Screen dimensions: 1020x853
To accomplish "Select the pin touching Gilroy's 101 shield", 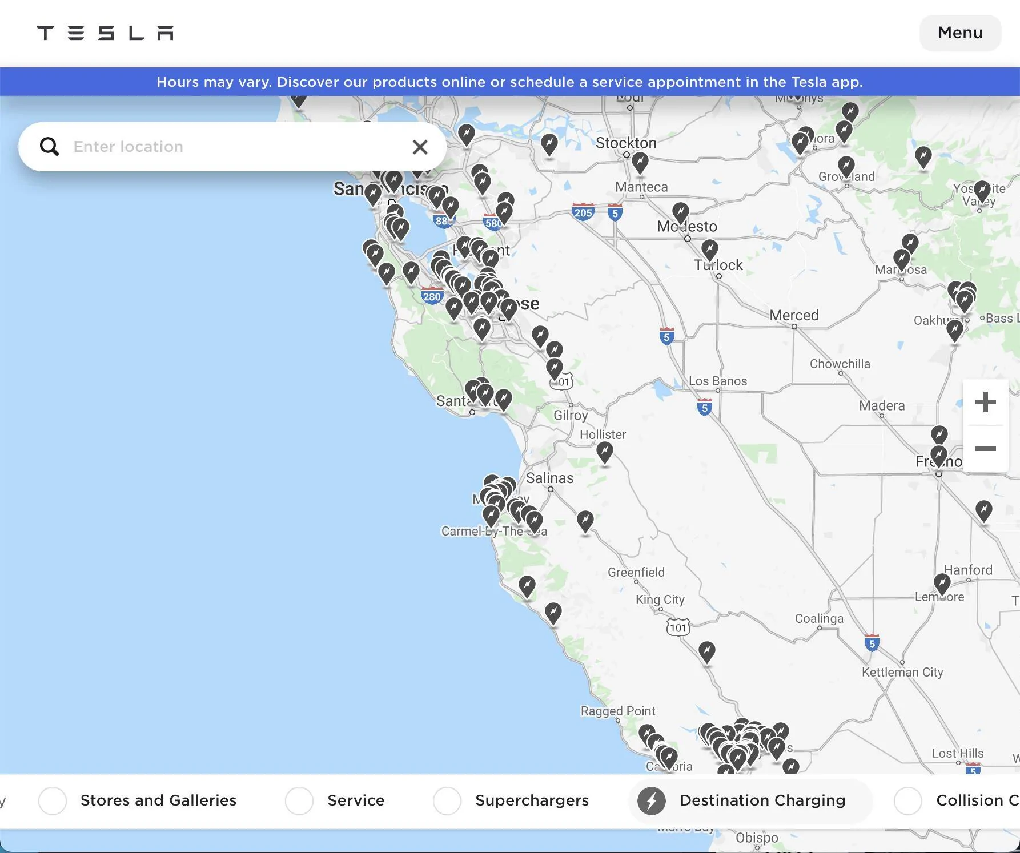I will point(554,369).
